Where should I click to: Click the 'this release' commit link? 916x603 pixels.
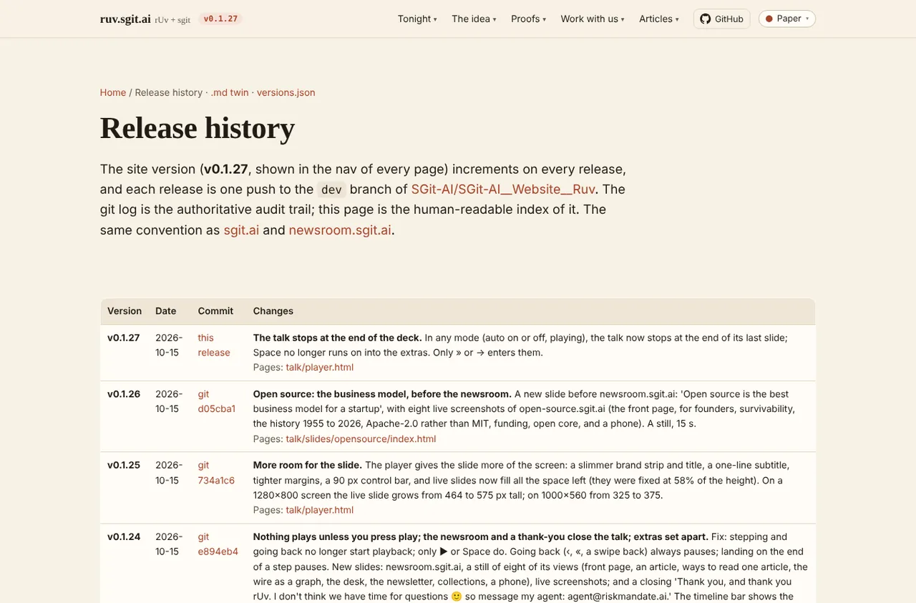point(214,345)
